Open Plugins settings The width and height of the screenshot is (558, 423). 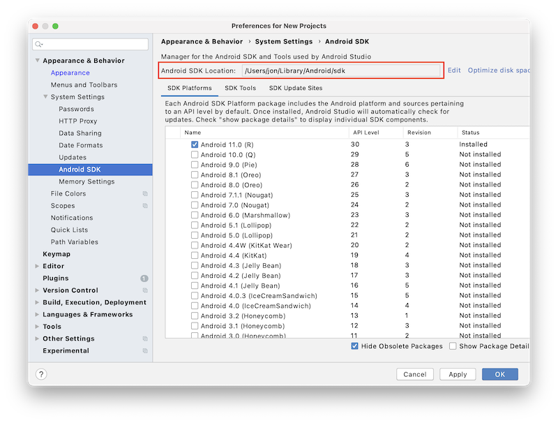(x=56, y=278)
